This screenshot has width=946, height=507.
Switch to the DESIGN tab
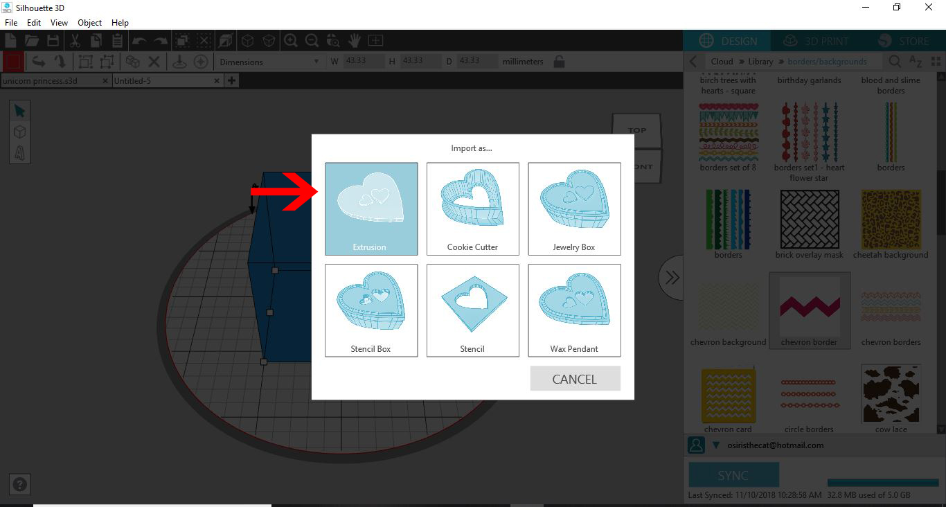(x=727, y=41)
